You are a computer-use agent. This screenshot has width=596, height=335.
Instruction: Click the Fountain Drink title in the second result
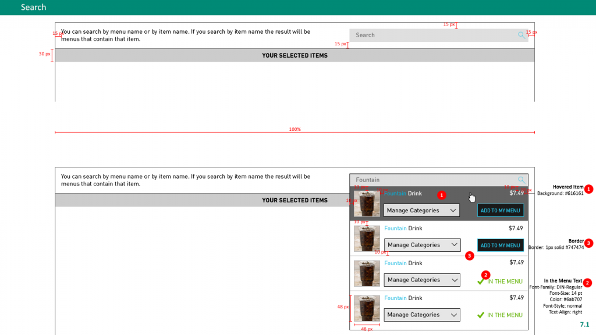coord(403,229)
